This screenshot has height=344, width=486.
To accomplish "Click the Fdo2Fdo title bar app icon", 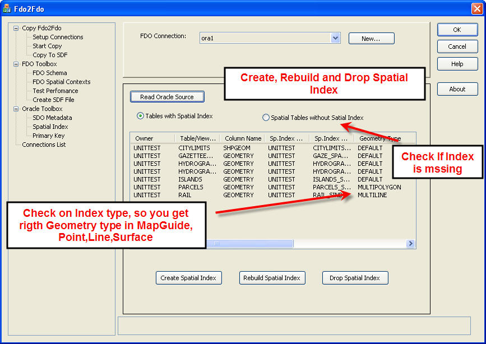I will [x=7, y=8].
